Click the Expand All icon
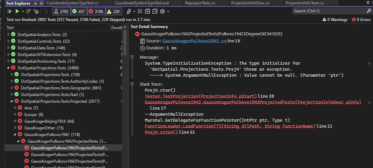This screenshot has height=168, width=373. click(147, 11)
